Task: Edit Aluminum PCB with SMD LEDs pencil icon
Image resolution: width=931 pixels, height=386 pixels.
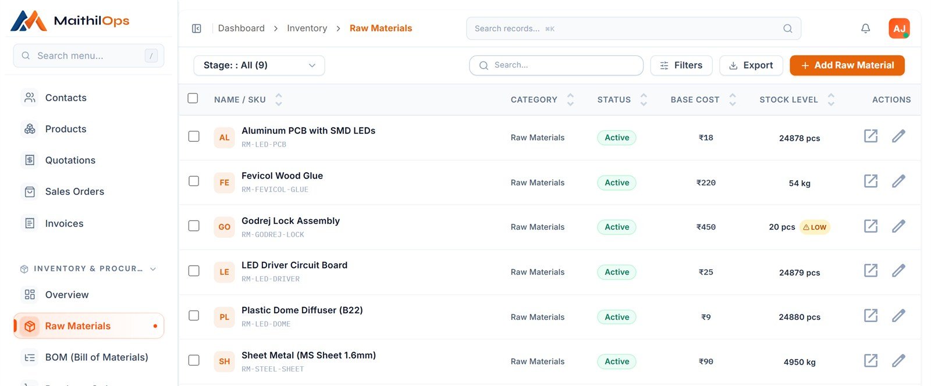Action: 898,136
